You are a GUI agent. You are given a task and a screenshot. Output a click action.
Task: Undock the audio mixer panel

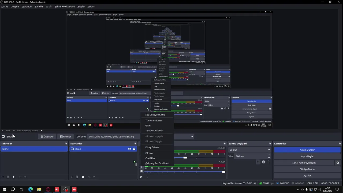[x=225, y=144]
